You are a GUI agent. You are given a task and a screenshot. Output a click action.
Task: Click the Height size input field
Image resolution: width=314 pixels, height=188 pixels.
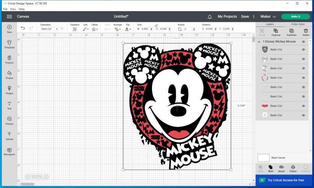coord(165,29)
